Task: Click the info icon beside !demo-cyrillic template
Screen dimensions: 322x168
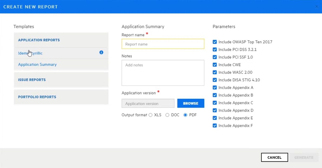Action: click(x=101, y=52)
